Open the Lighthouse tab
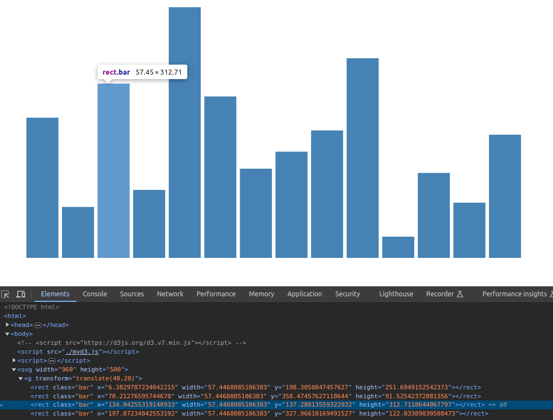Viewport: 553px width, 420px height. [396, 294]
